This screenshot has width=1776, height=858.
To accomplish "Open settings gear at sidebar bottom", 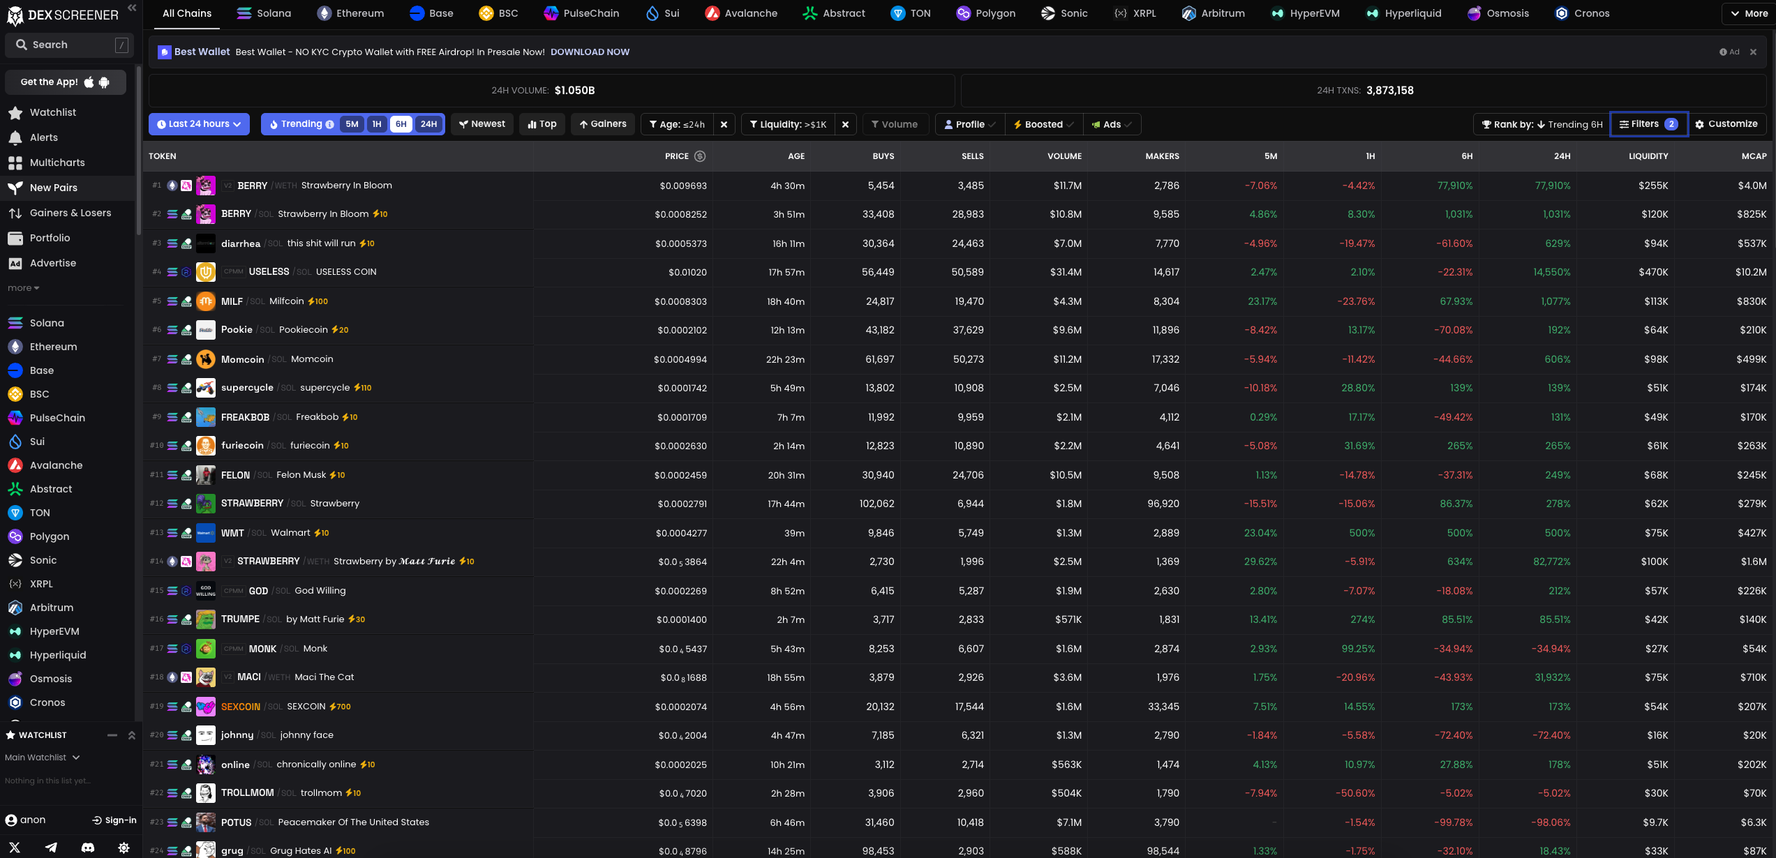I will click(124, 848).
